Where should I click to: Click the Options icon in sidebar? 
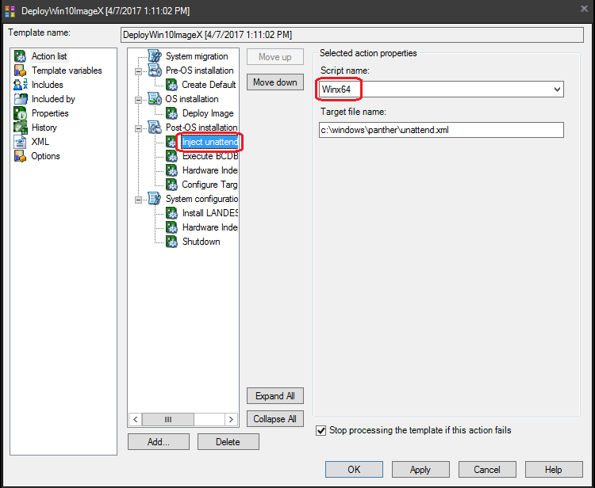pos(20,156)
